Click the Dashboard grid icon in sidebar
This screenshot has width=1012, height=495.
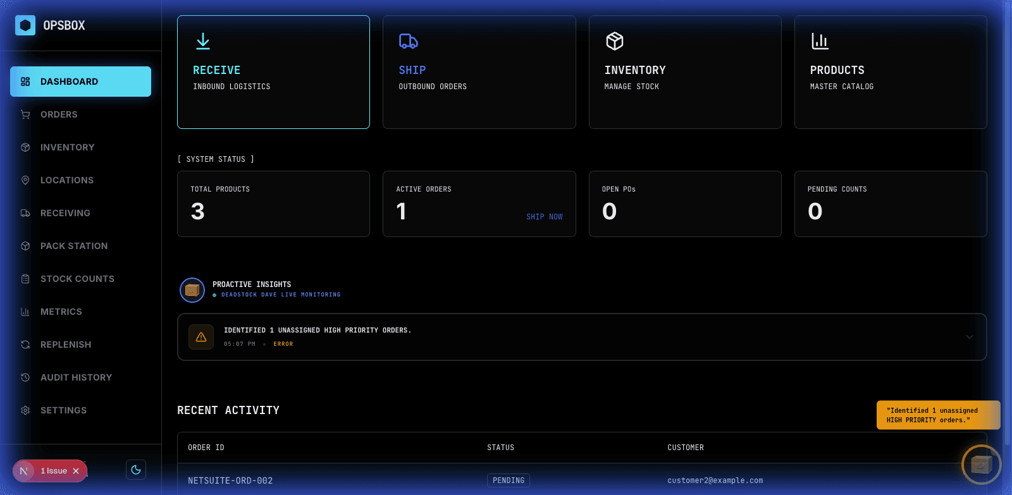(25, 82)
